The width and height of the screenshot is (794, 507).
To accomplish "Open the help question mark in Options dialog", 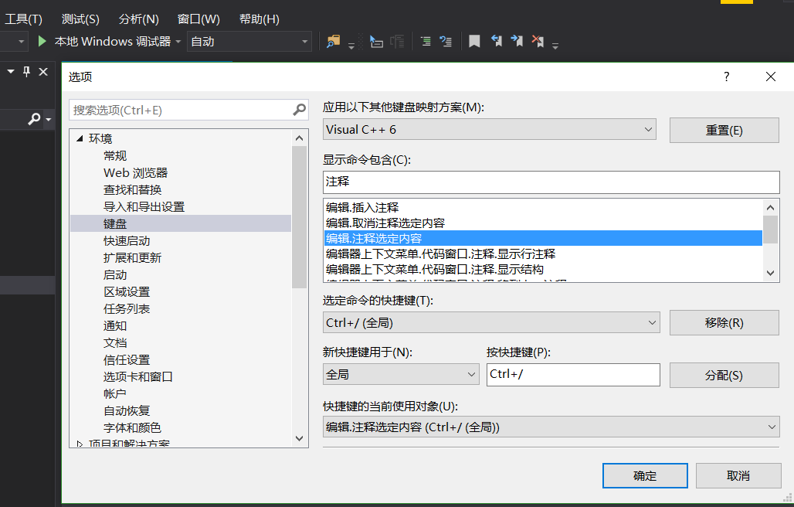I will pyautogui.click(x=727, y=77).
